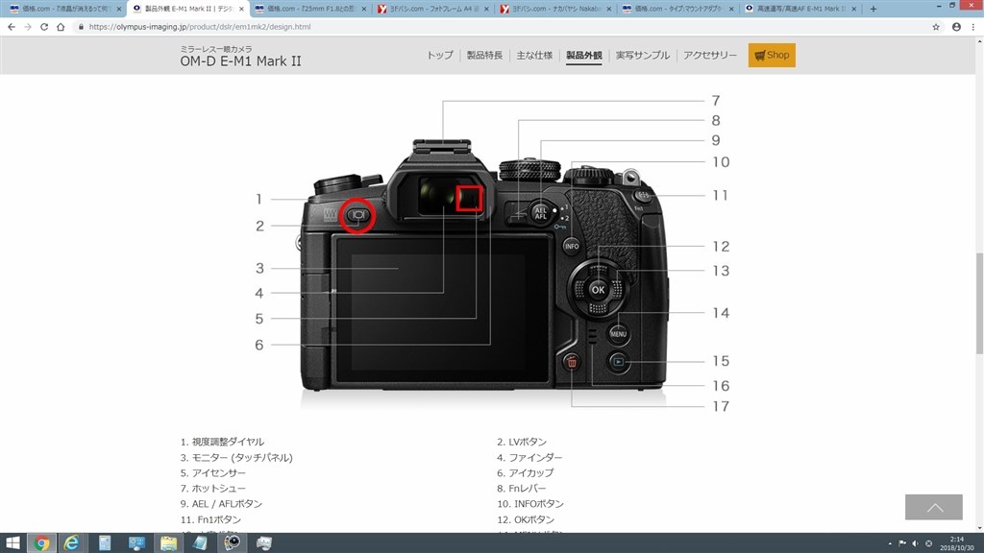Open the browser home page

tap(61, 27)
